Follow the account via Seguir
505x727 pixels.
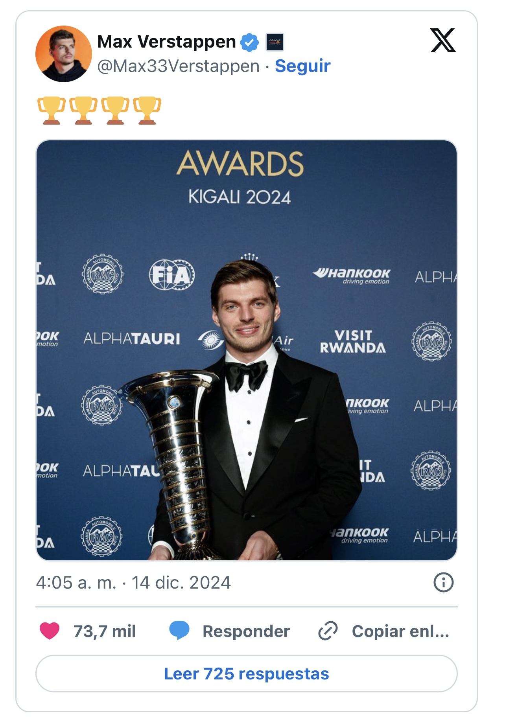pyautogui.click(x=302, y=66)
